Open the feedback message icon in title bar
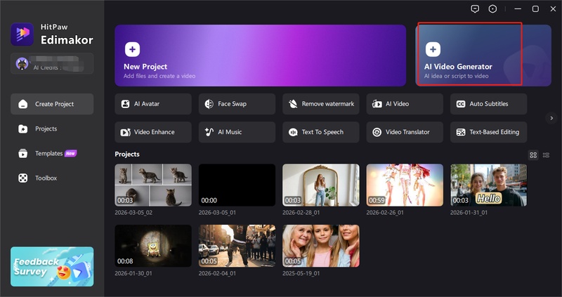 [476, 8]
